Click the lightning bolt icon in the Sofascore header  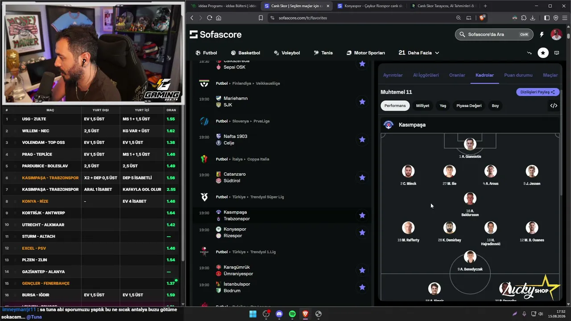pos(542,34)
